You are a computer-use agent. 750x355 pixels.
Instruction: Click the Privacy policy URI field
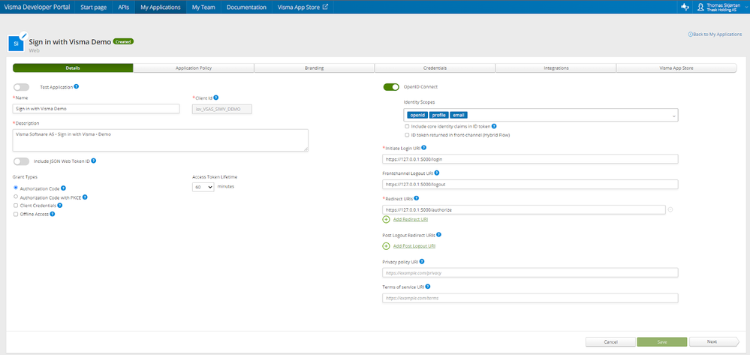click(x=530, y=272)
